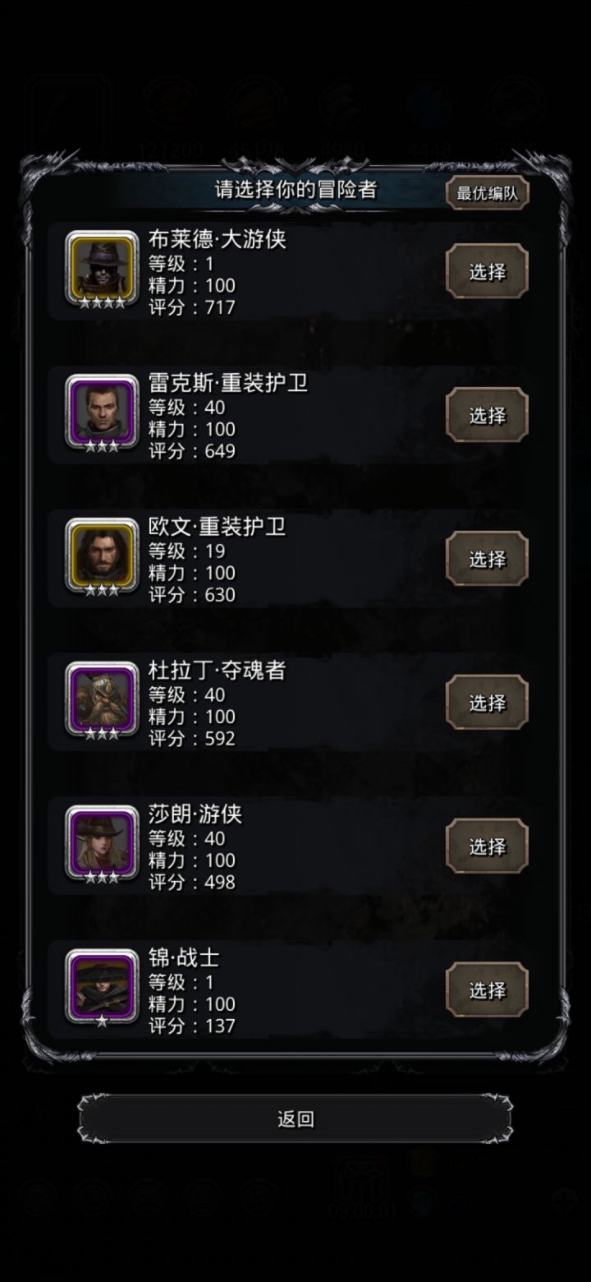Image resolution: width=591 pixels, height=1282 pixels.
Task: Tap 欧文·重装护卫 portrait icon
Action: tap(103, 555)
